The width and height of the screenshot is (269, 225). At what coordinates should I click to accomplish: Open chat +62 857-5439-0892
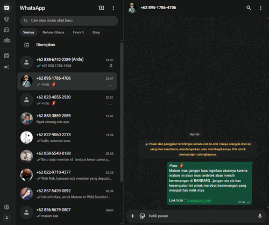click(67, 194)
